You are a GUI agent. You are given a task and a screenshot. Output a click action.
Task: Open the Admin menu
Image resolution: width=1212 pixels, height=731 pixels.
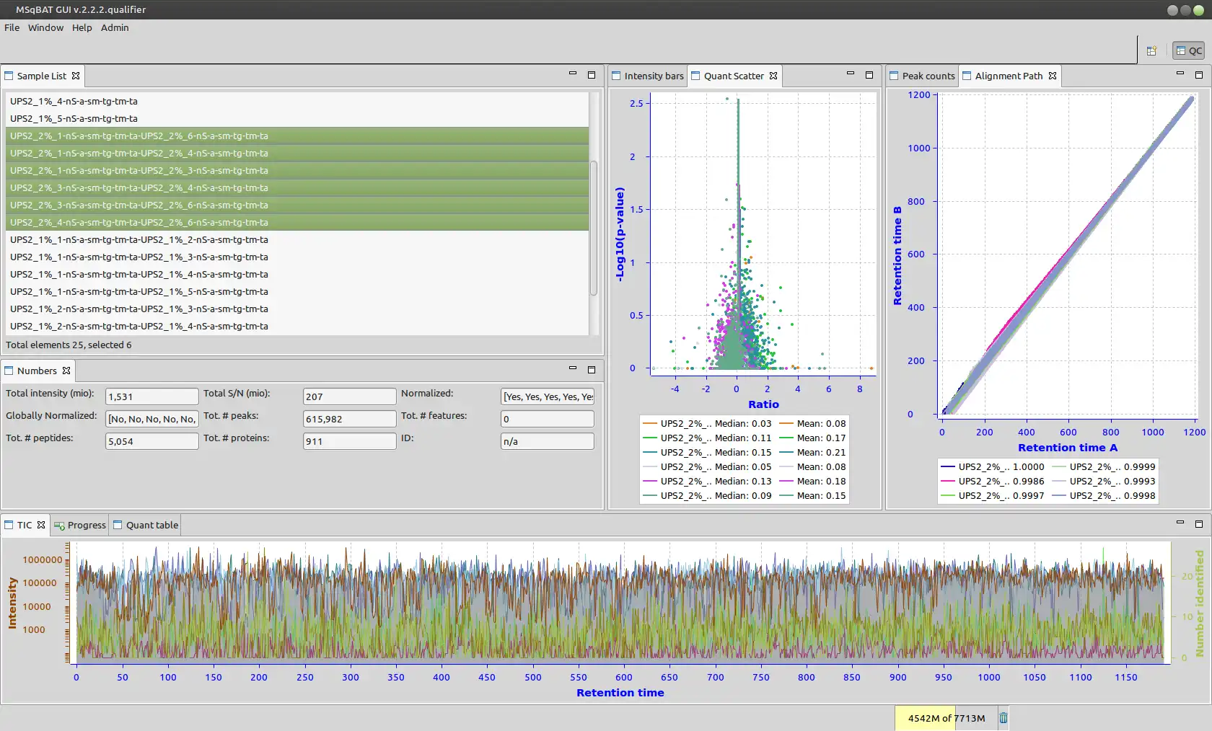click(x=115, y=27)
